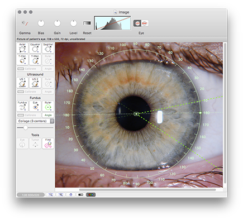Choose the US 1 ultrasound tool
The width and height of the screenshot is (243, 220).
click(22, 83)
